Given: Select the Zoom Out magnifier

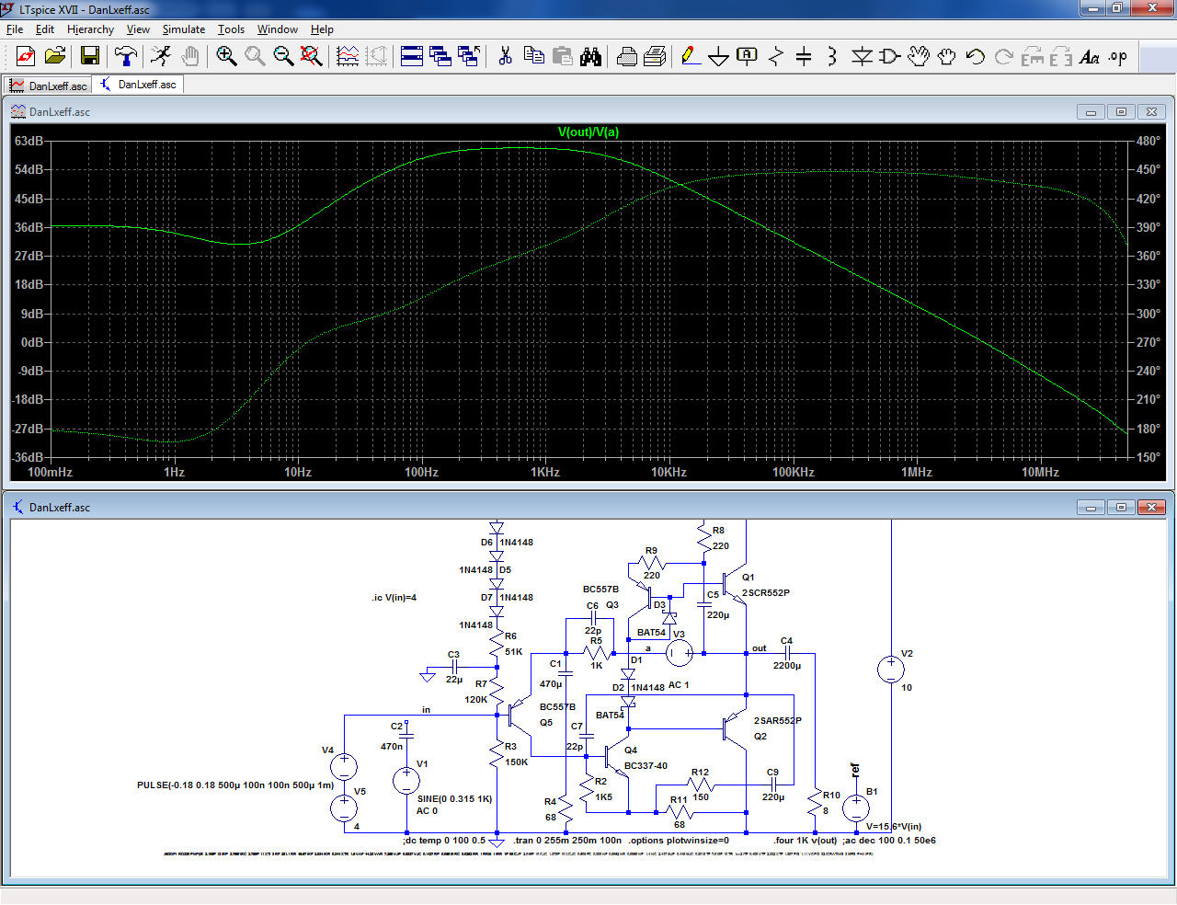Looking at the screenshot, I should click(283, 57).
